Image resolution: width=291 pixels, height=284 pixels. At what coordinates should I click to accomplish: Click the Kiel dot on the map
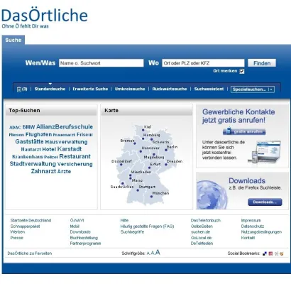click(x=143, y=130)
